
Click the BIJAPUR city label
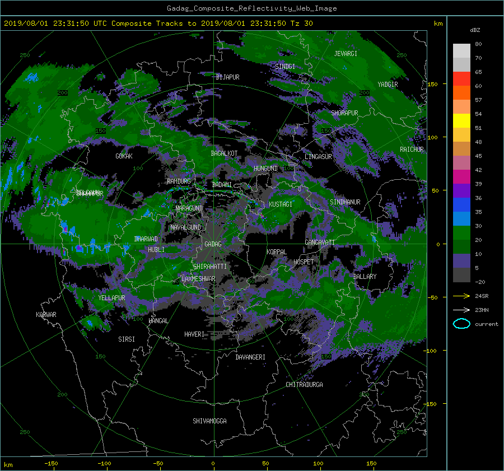[x=227, y=77]
